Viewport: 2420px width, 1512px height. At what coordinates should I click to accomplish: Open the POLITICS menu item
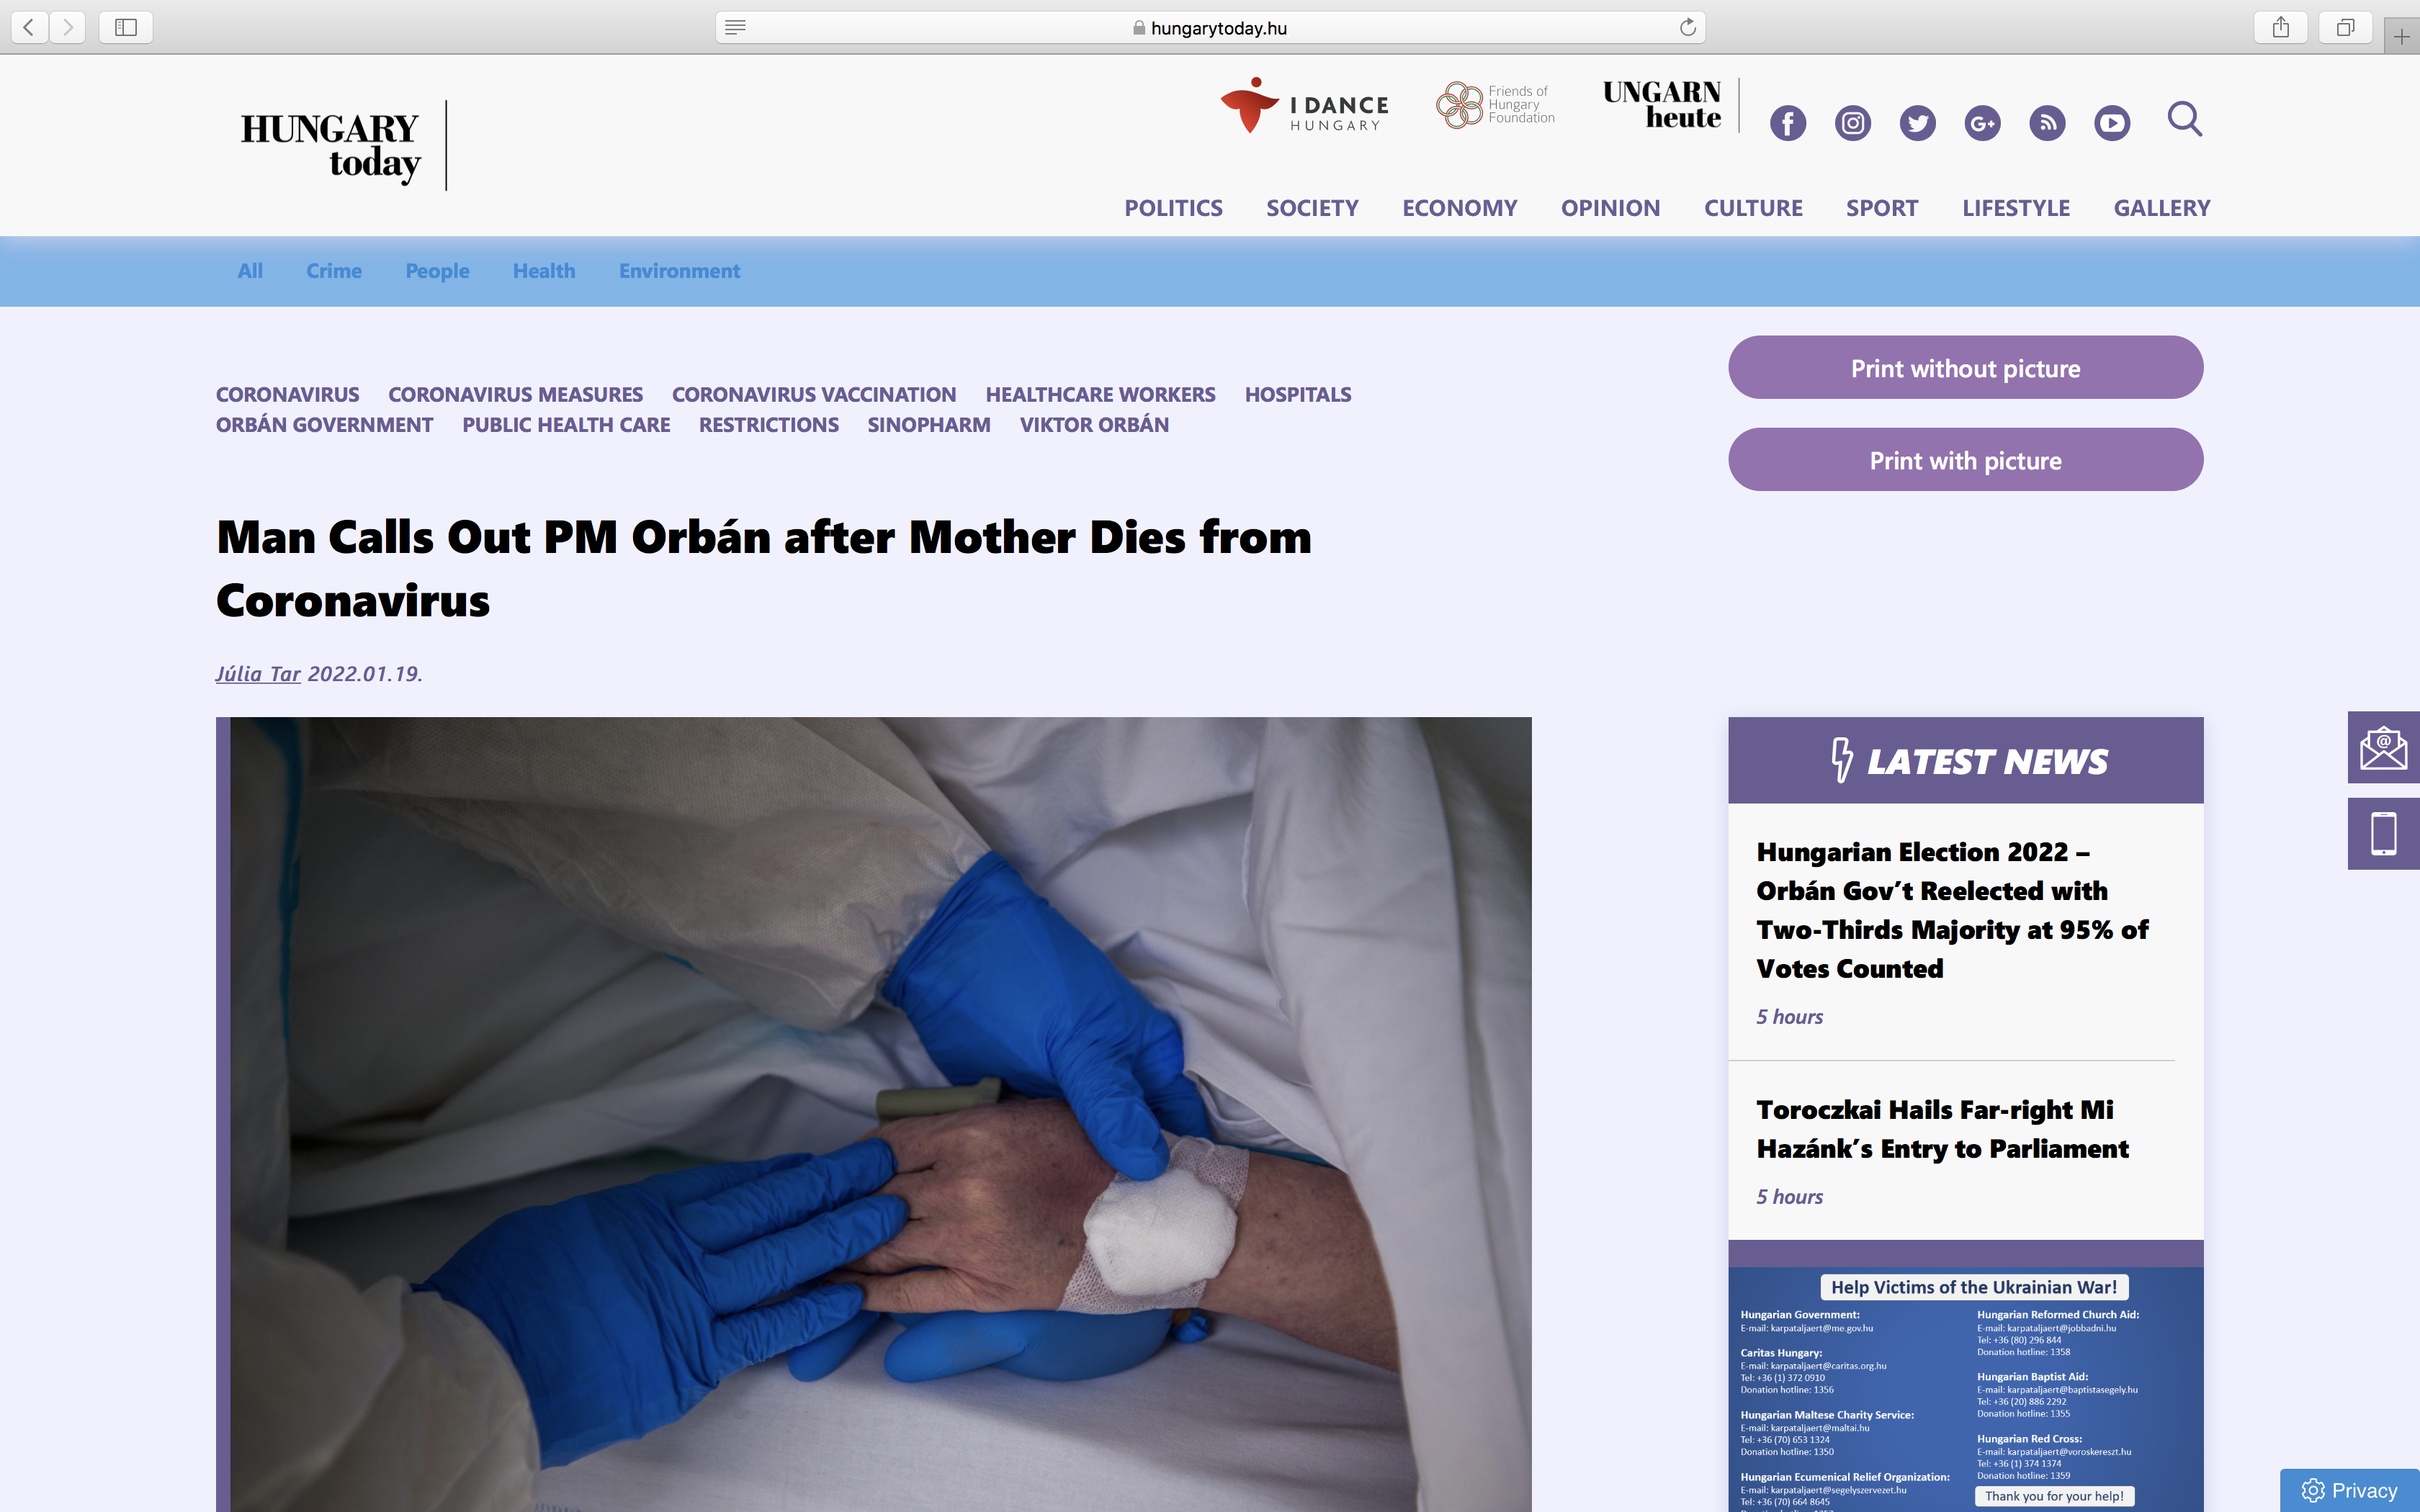pyautogui.click(x=1173, y=208)
